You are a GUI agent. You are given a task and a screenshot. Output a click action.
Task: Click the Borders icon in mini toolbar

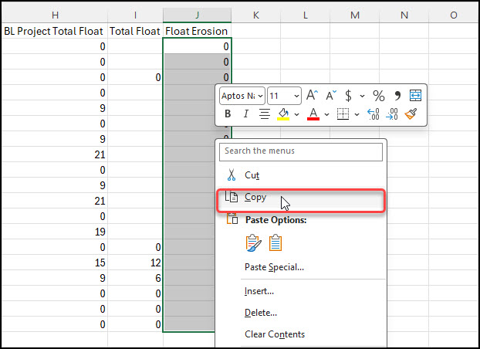tap(343, 114)
